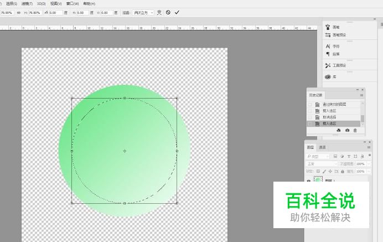Open the opacity slider dropdown arrow
383x242 pixels.
(369, 164)
